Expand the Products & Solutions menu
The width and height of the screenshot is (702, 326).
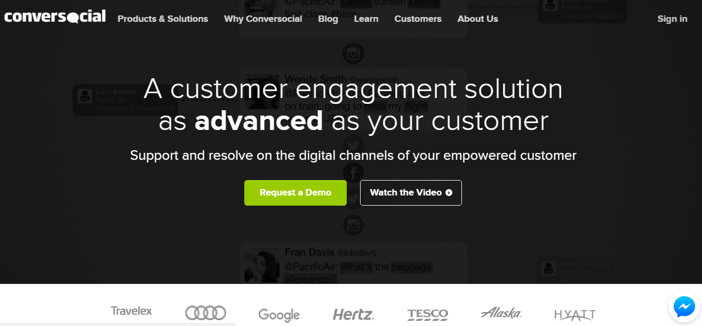click(163, 19)
